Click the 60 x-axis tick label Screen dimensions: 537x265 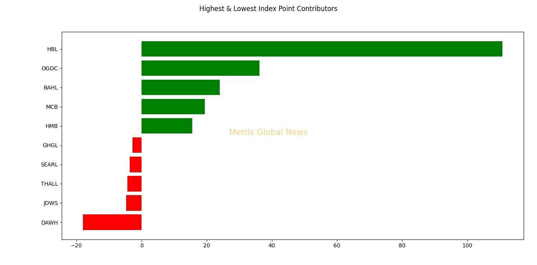coord(337,246)
